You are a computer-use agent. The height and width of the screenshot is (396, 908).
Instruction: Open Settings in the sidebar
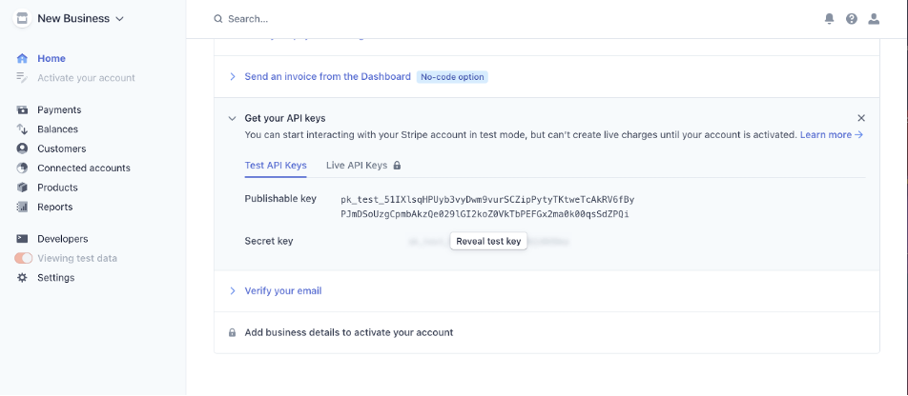coord(55,278)
